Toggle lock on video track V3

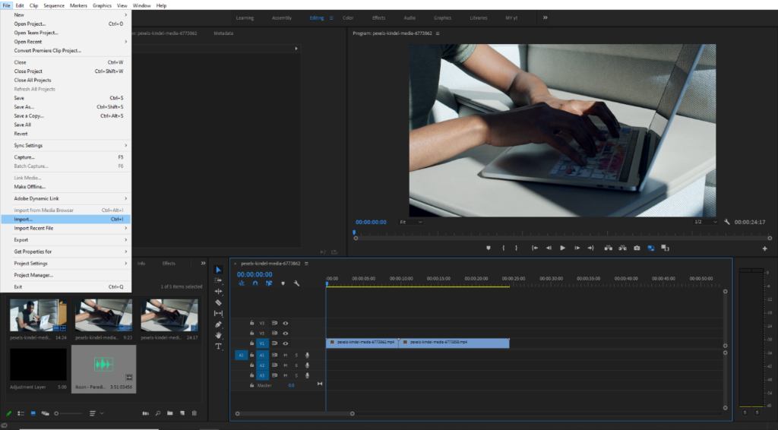(251, 323)
